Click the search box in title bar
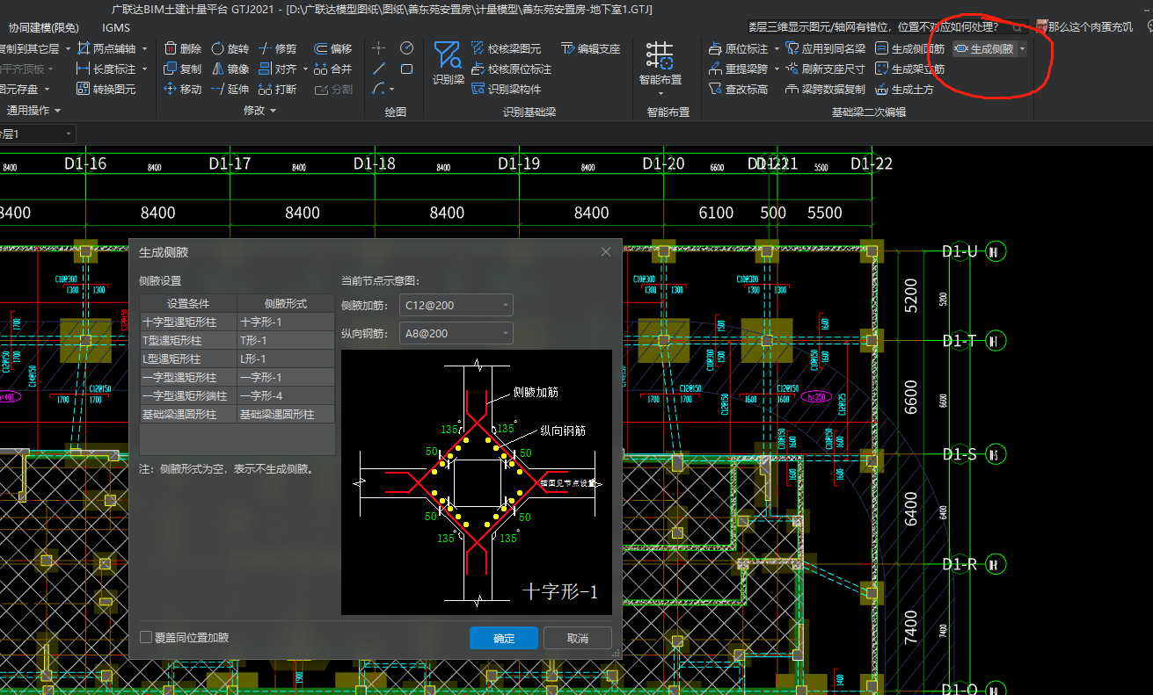1153x695 pixels. [x=887, y=27]
